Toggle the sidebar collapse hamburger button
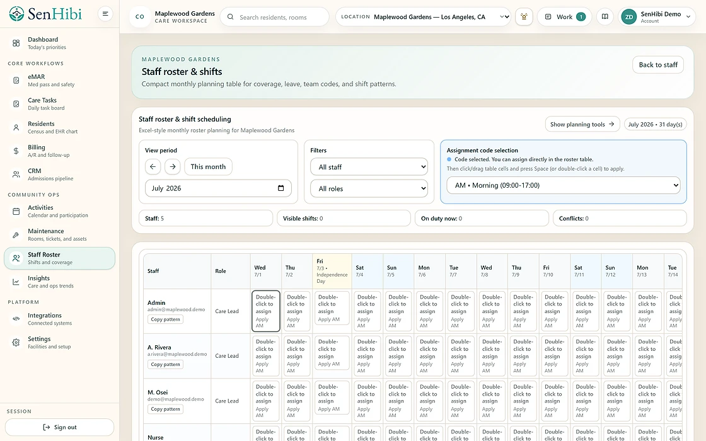Image resolution: width=706 pixels, height=441 pixels. 105,14
